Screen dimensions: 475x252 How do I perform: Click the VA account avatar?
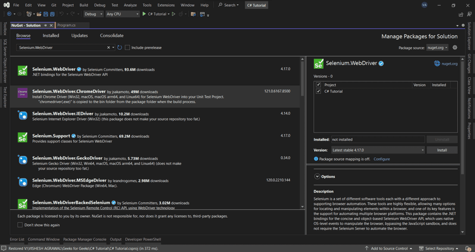click(x=424, y=5)
